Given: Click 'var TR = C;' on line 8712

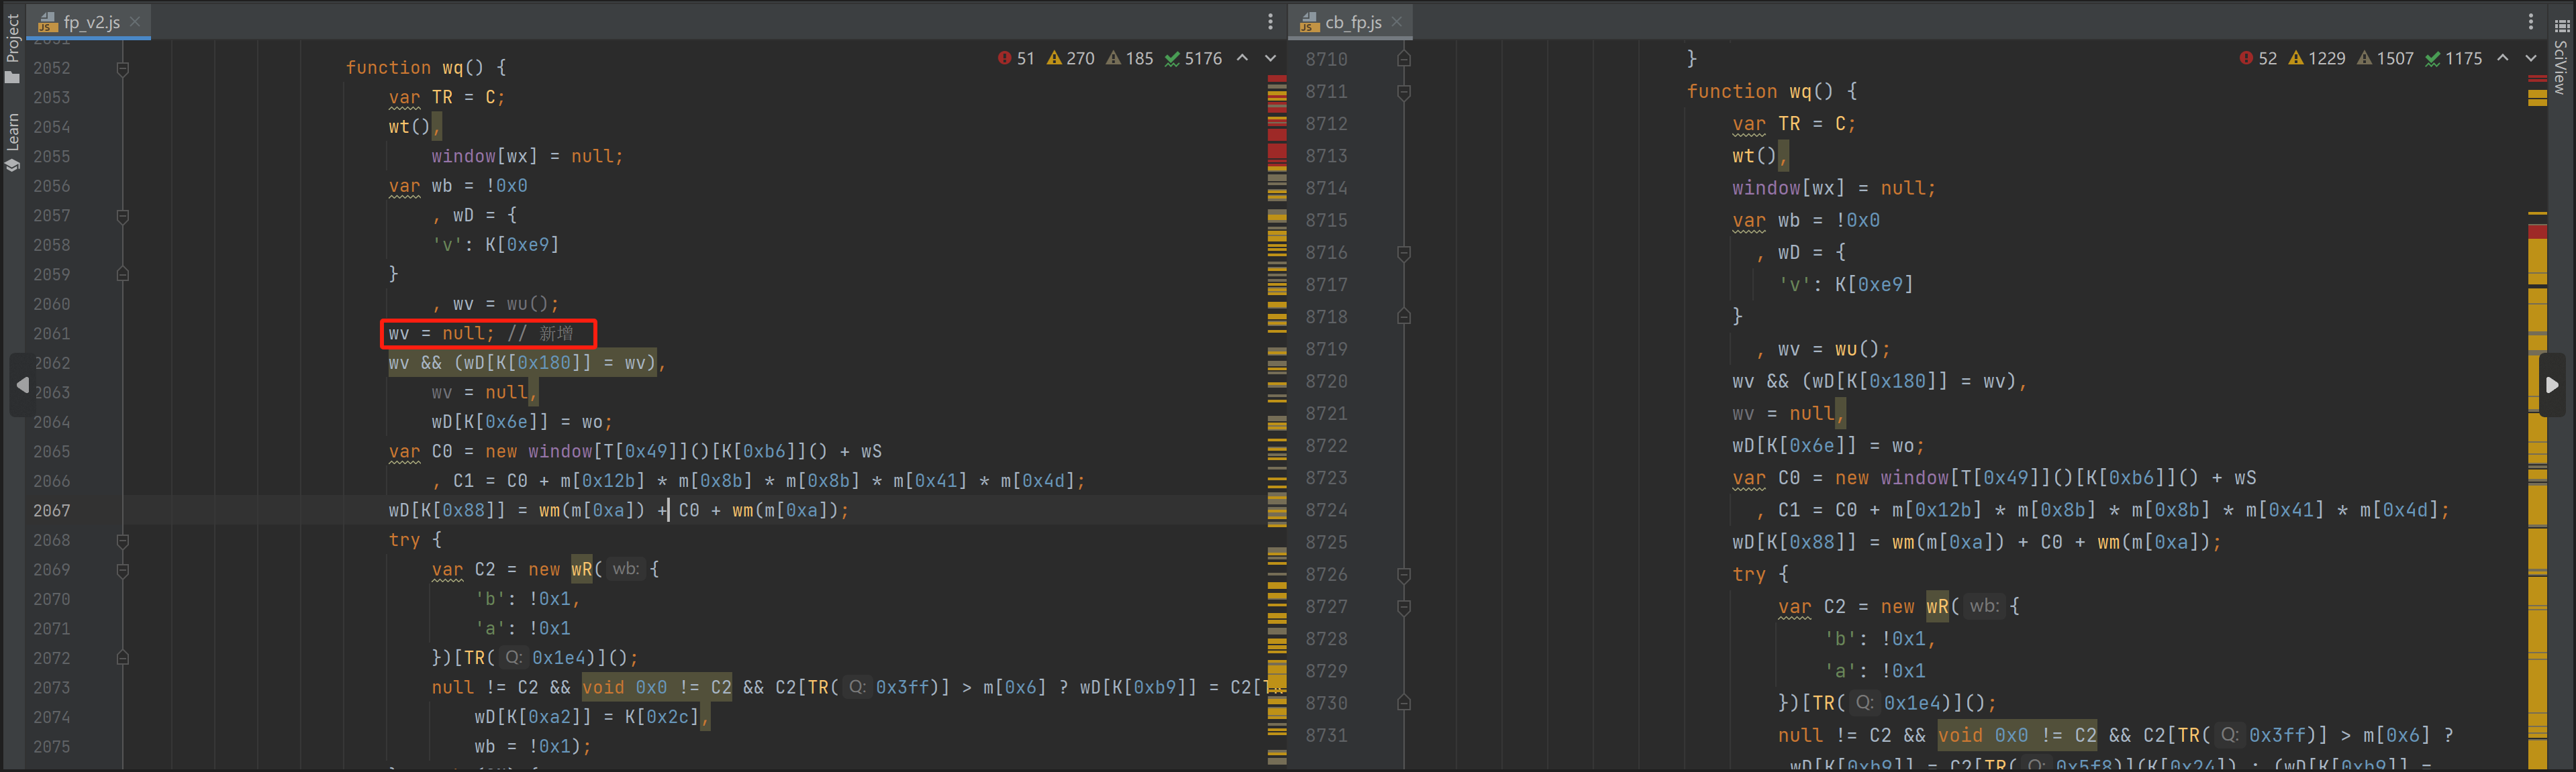Looking at the screenshot, I should [x=1795, y=124].
